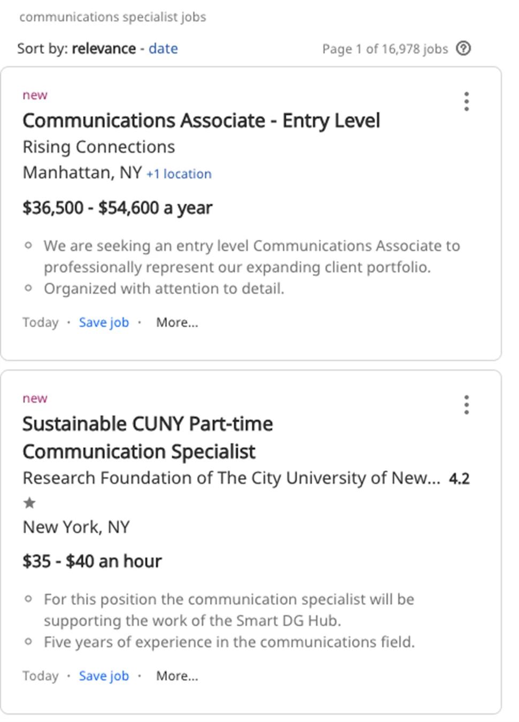Expand More on Sustainable CUNY job
The width and height of the screenshot is (519, 722).
pos(177,676)
